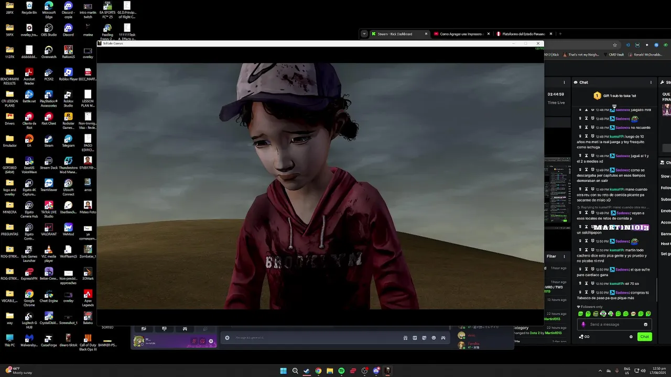Launch VALORANT desktop shortcut
671x377 pixels.
49,229
